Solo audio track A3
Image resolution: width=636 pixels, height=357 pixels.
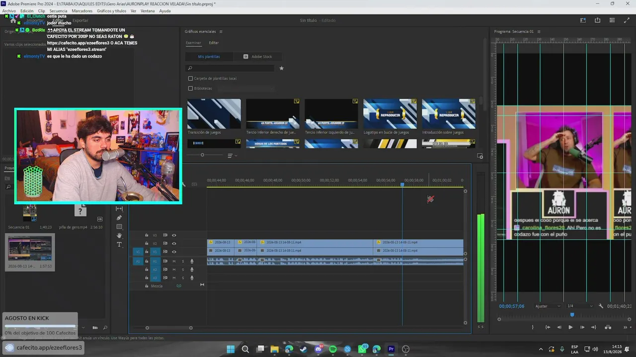(183, 278)
